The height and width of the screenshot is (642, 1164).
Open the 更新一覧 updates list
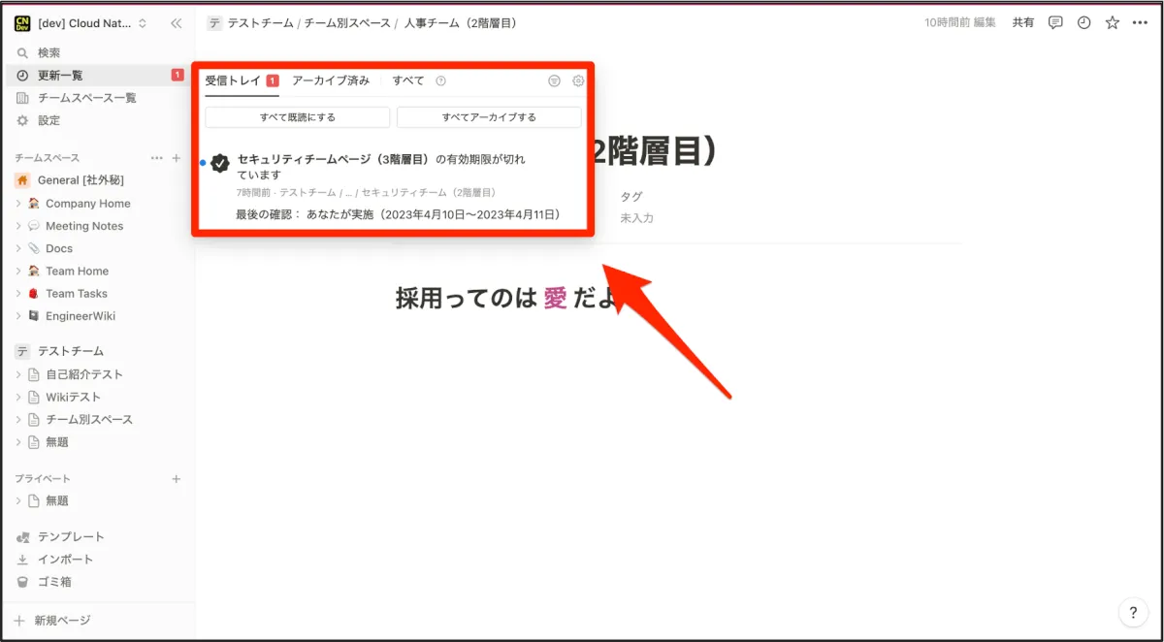point(97,76)
